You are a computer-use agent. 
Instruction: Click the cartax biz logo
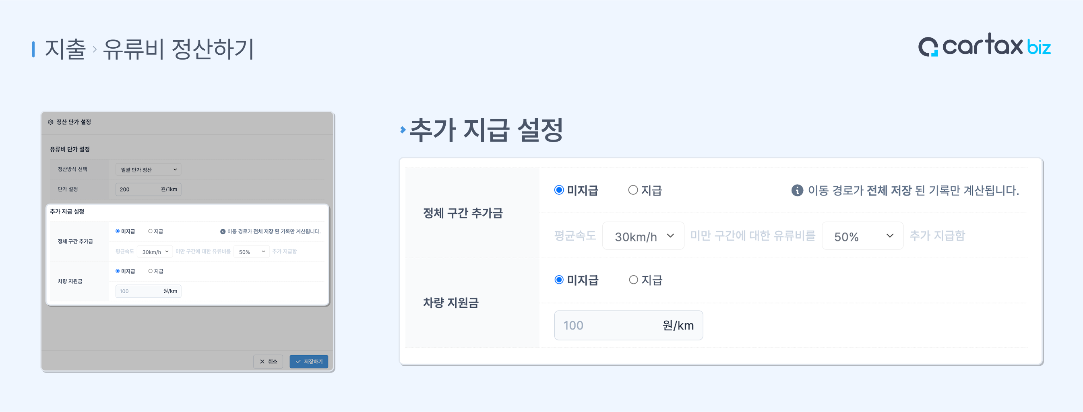[984, 46]
